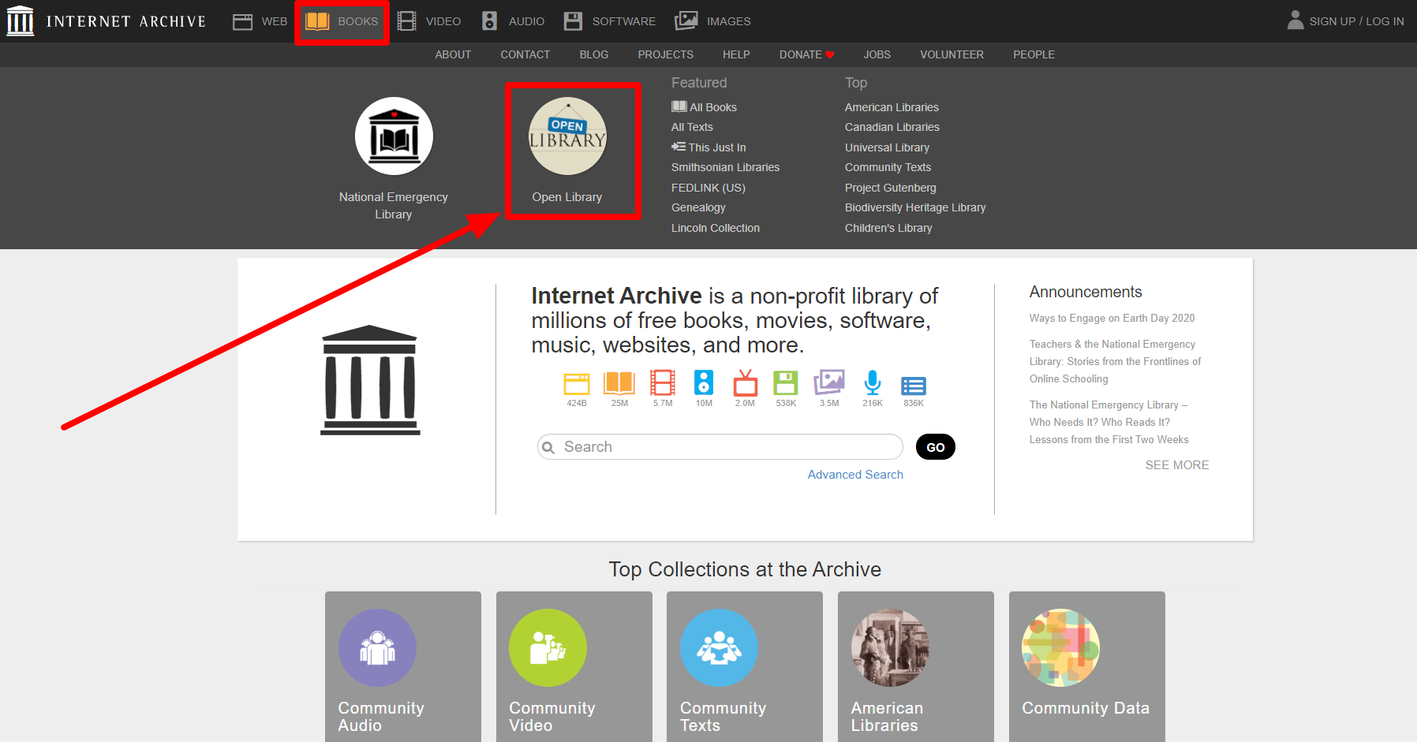Click the blue list icon labeled 836K
This screenshot has height=742, width=1417.
tap(914, 386)
